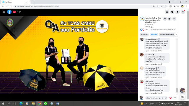Image resolution: width=189 pixels, height=106 pixels.
Task: Bookmark this page with the star icon
Action: [x=166, y=6]
